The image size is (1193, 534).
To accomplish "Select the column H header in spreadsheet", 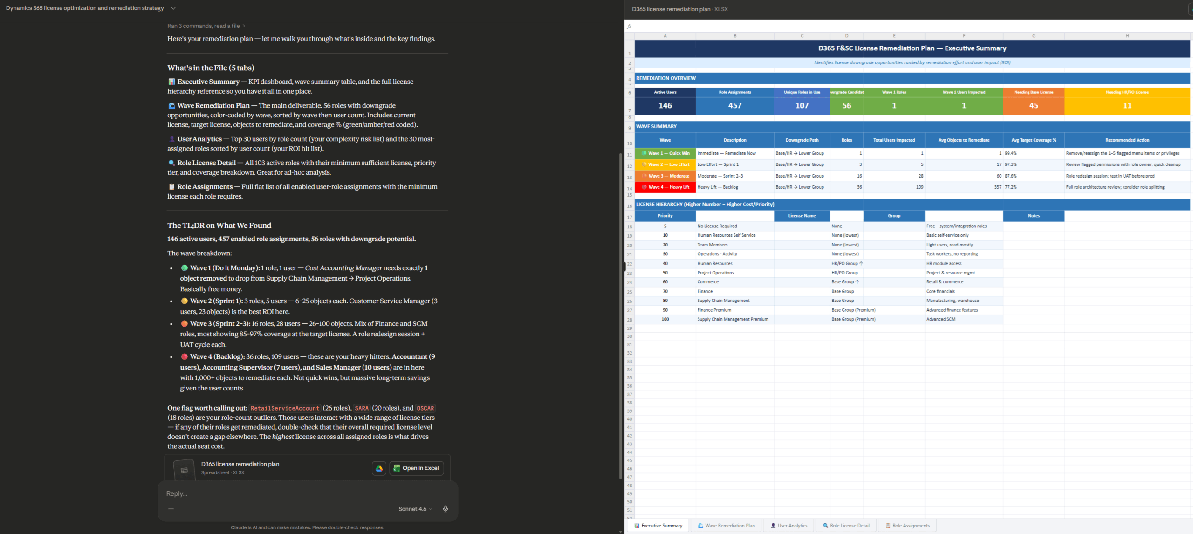I will click(1127, 36).
